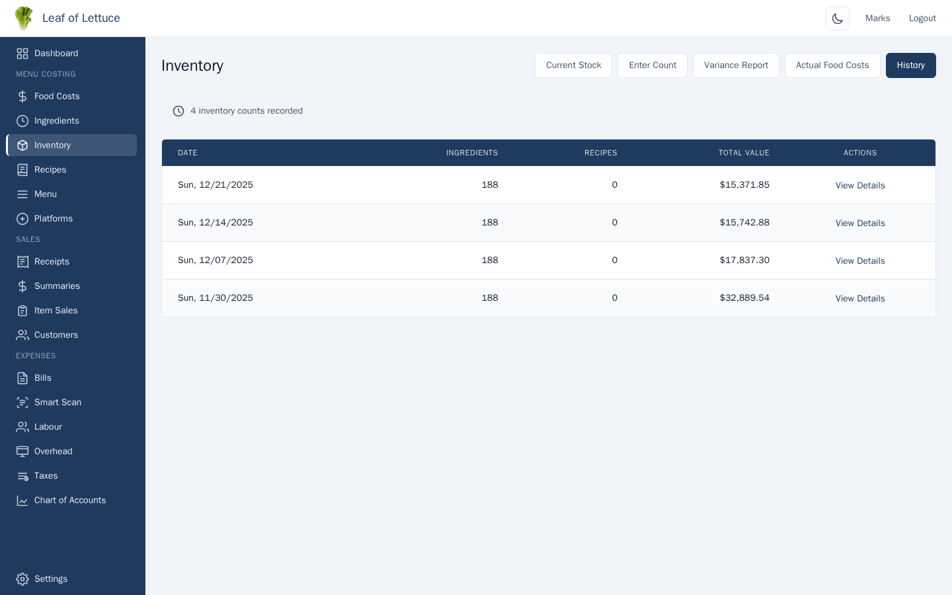952x595 pixels.
Task: Click the Overhead monitor icon
Action: coord(22,451)
